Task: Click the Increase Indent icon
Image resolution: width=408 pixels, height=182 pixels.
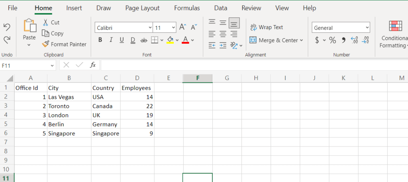Action: coord(223,45)
